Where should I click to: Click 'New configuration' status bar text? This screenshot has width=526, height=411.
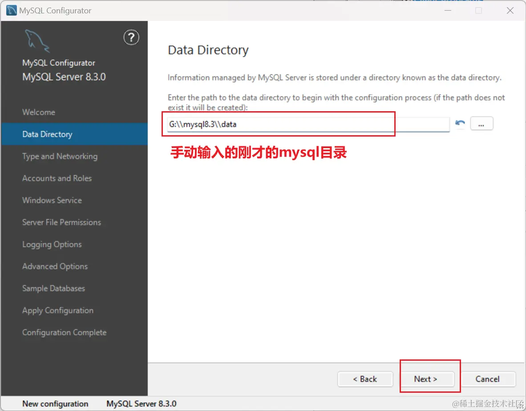[55, 404]
